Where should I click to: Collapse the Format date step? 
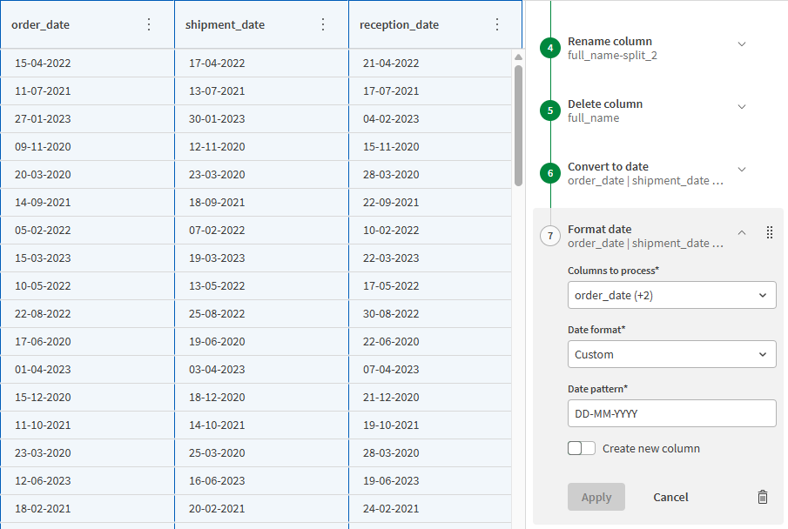tap(742, 233)
